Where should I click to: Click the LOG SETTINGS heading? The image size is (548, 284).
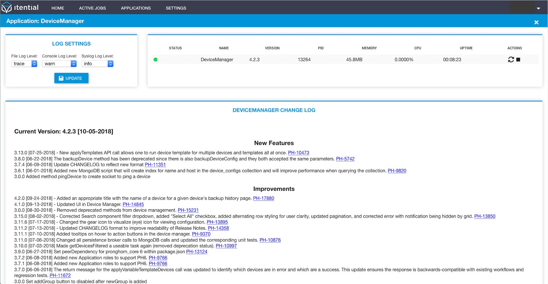pyautogui.click(x=71, y=44)
